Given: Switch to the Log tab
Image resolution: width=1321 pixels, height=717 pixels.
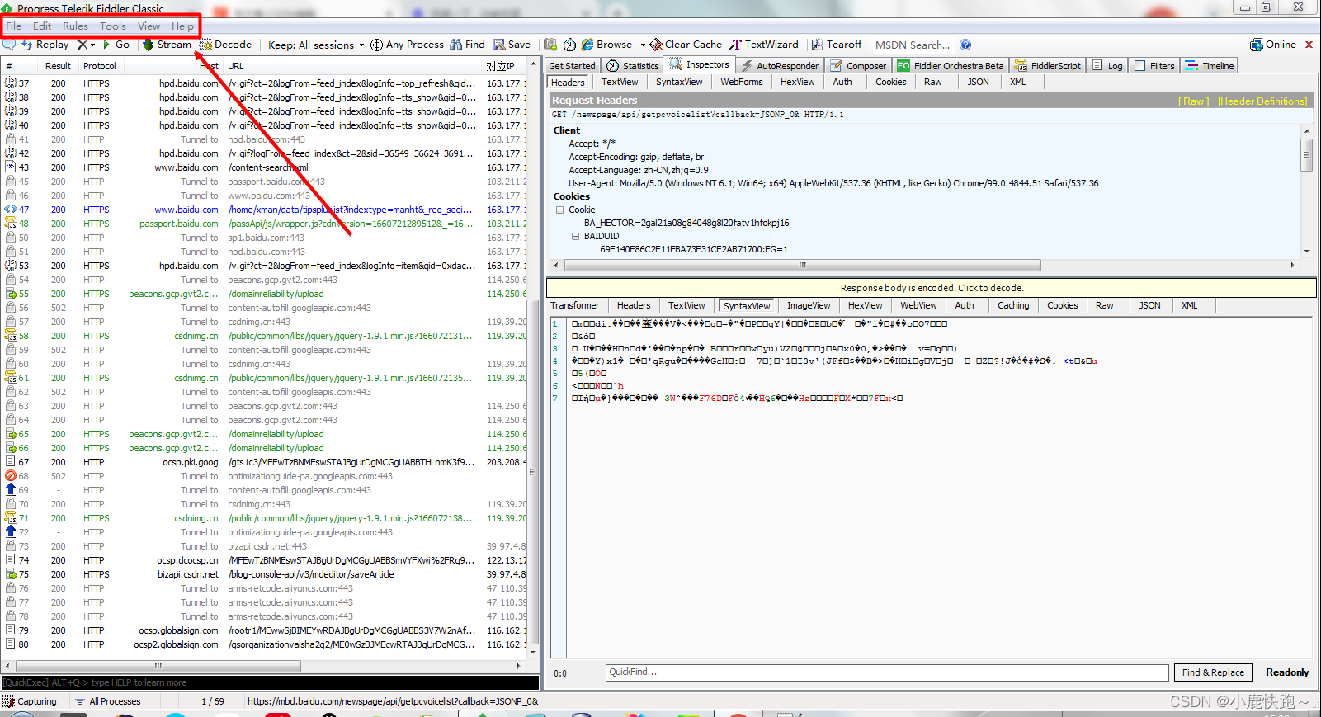Looking at the screenshot, I should point(1107,65).
